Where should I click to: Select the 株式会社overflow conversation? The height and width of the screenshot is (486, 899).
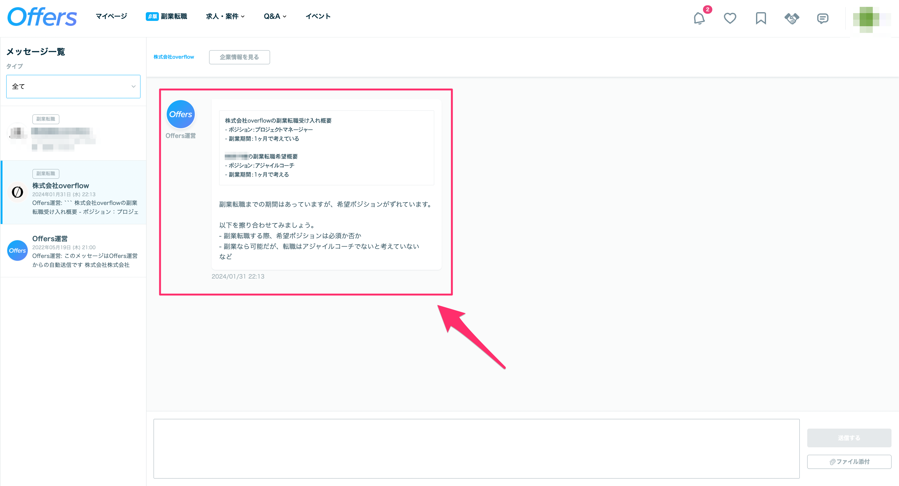pos(73,192)
